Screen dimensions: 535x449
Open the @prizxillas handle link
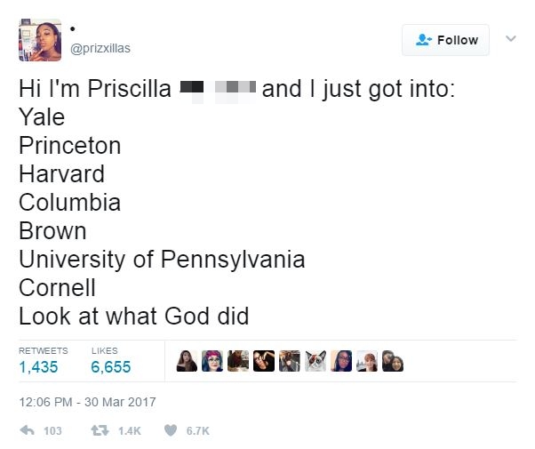coord(100,49)
